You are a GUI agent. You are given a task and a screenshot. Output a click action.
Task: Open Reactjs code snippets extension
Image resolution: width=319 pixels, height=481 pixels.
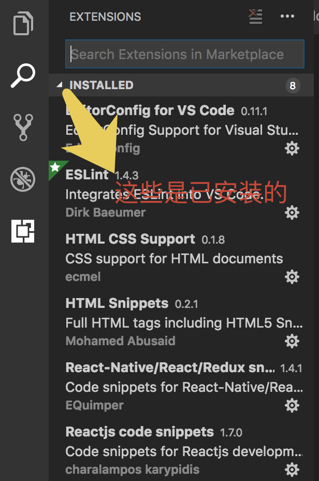pos(181,450)
